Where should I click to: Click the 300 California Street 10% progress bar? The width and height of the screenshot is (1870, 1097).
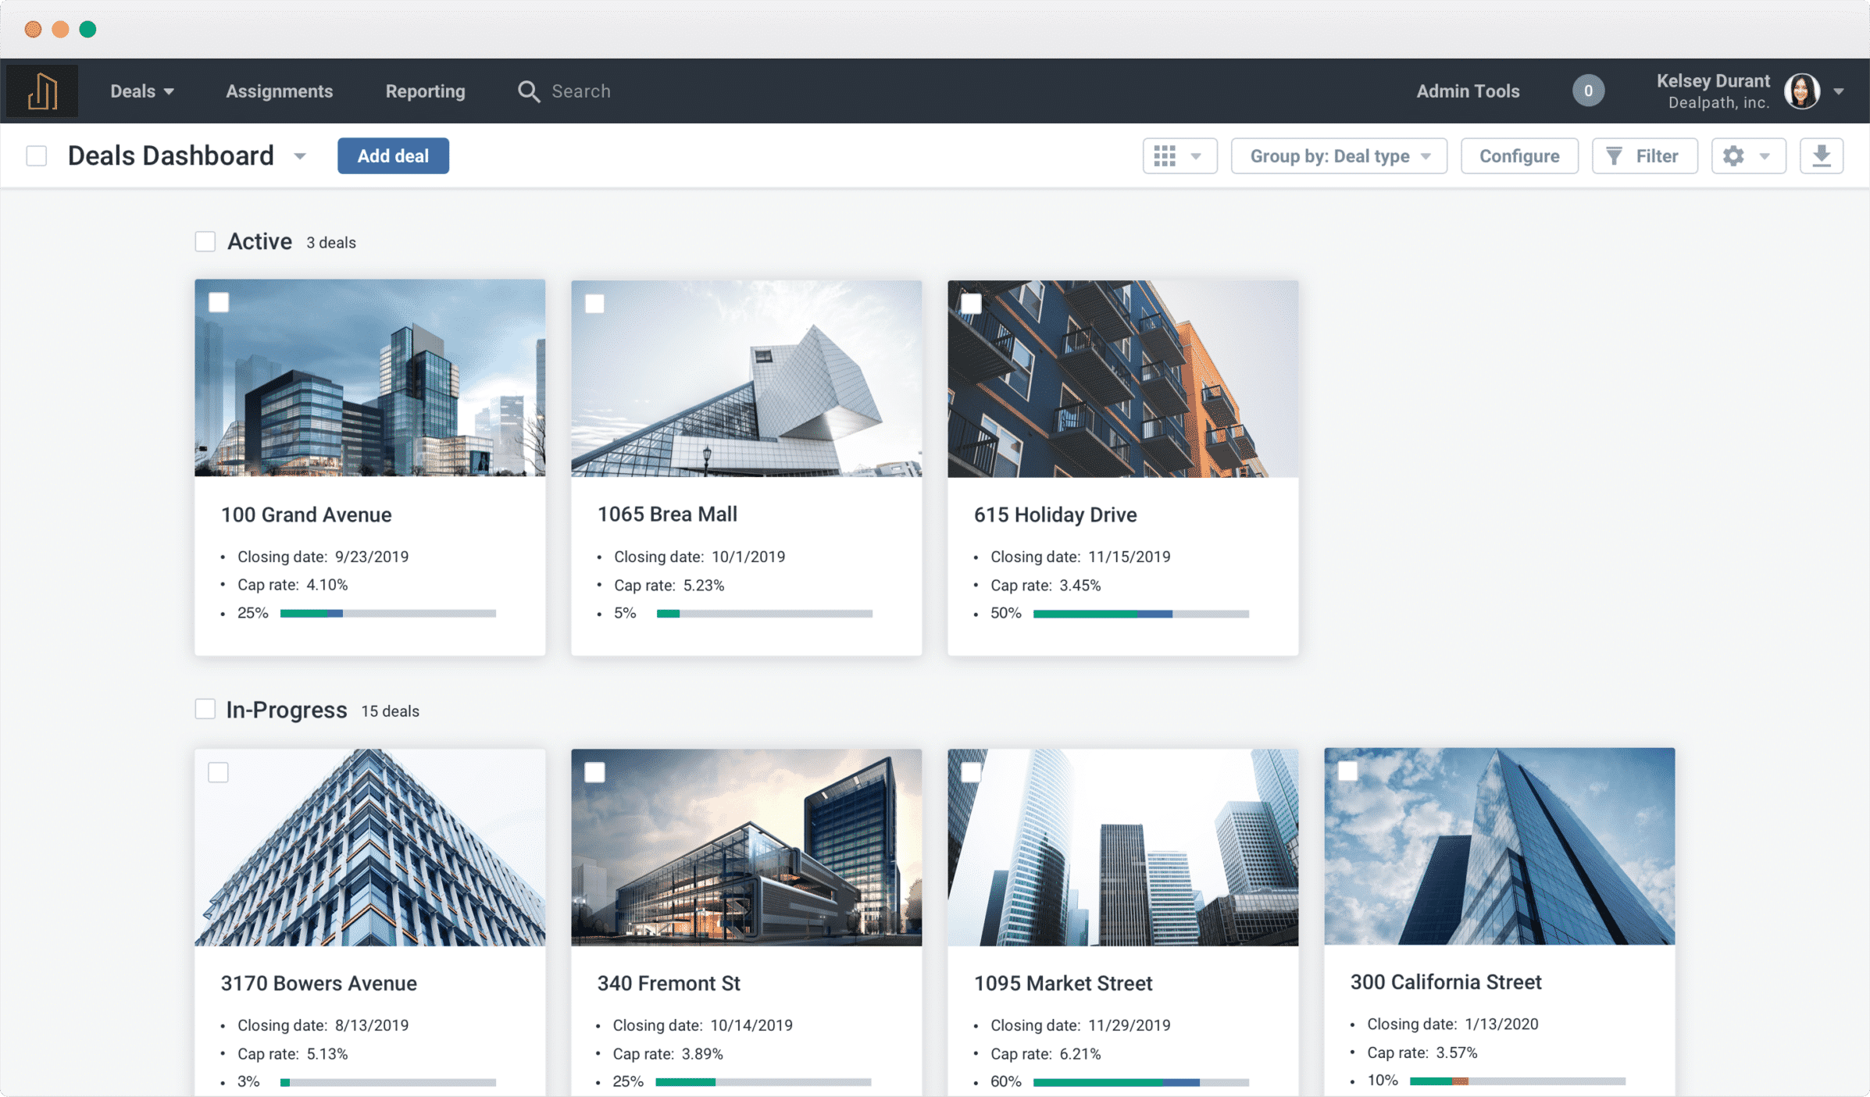(1517, 1081)
